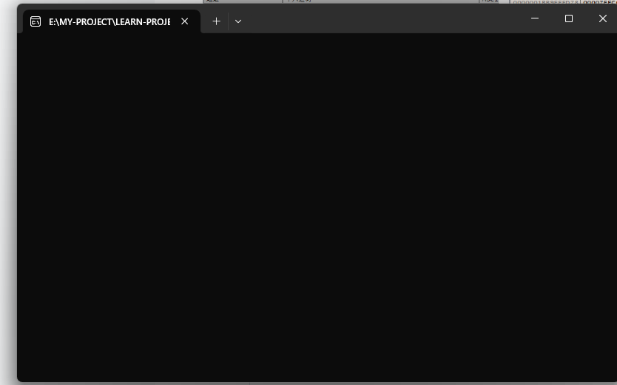Minimize the terminal window

(x=535, y=18)
